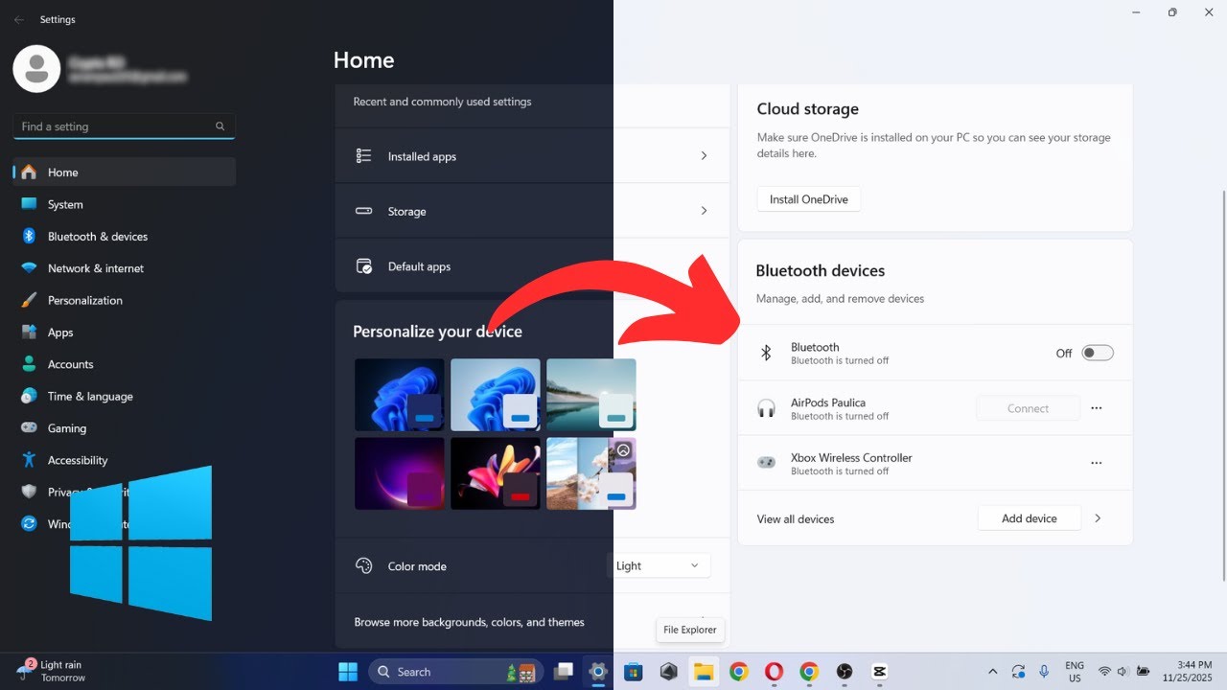The width and height of the screenshot is (1227, 690).
Task: Click the battery icon in system tray
Action: click(x=1144, y=672)
